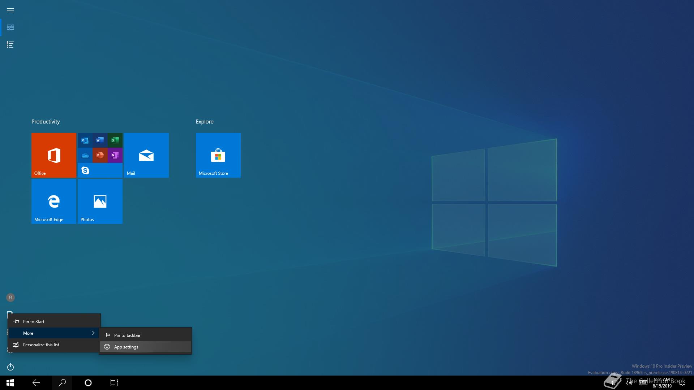Launch the Microsoft Edge tile
This screenshot has width=694, height=390.
[54, 201]
